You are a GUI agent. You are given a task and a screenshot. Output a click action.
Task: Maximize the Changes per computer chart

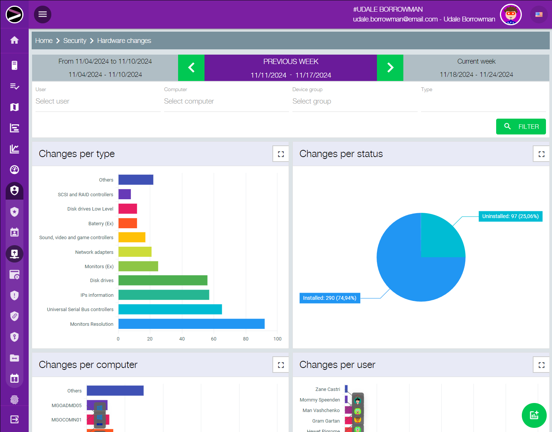point(281,365)
